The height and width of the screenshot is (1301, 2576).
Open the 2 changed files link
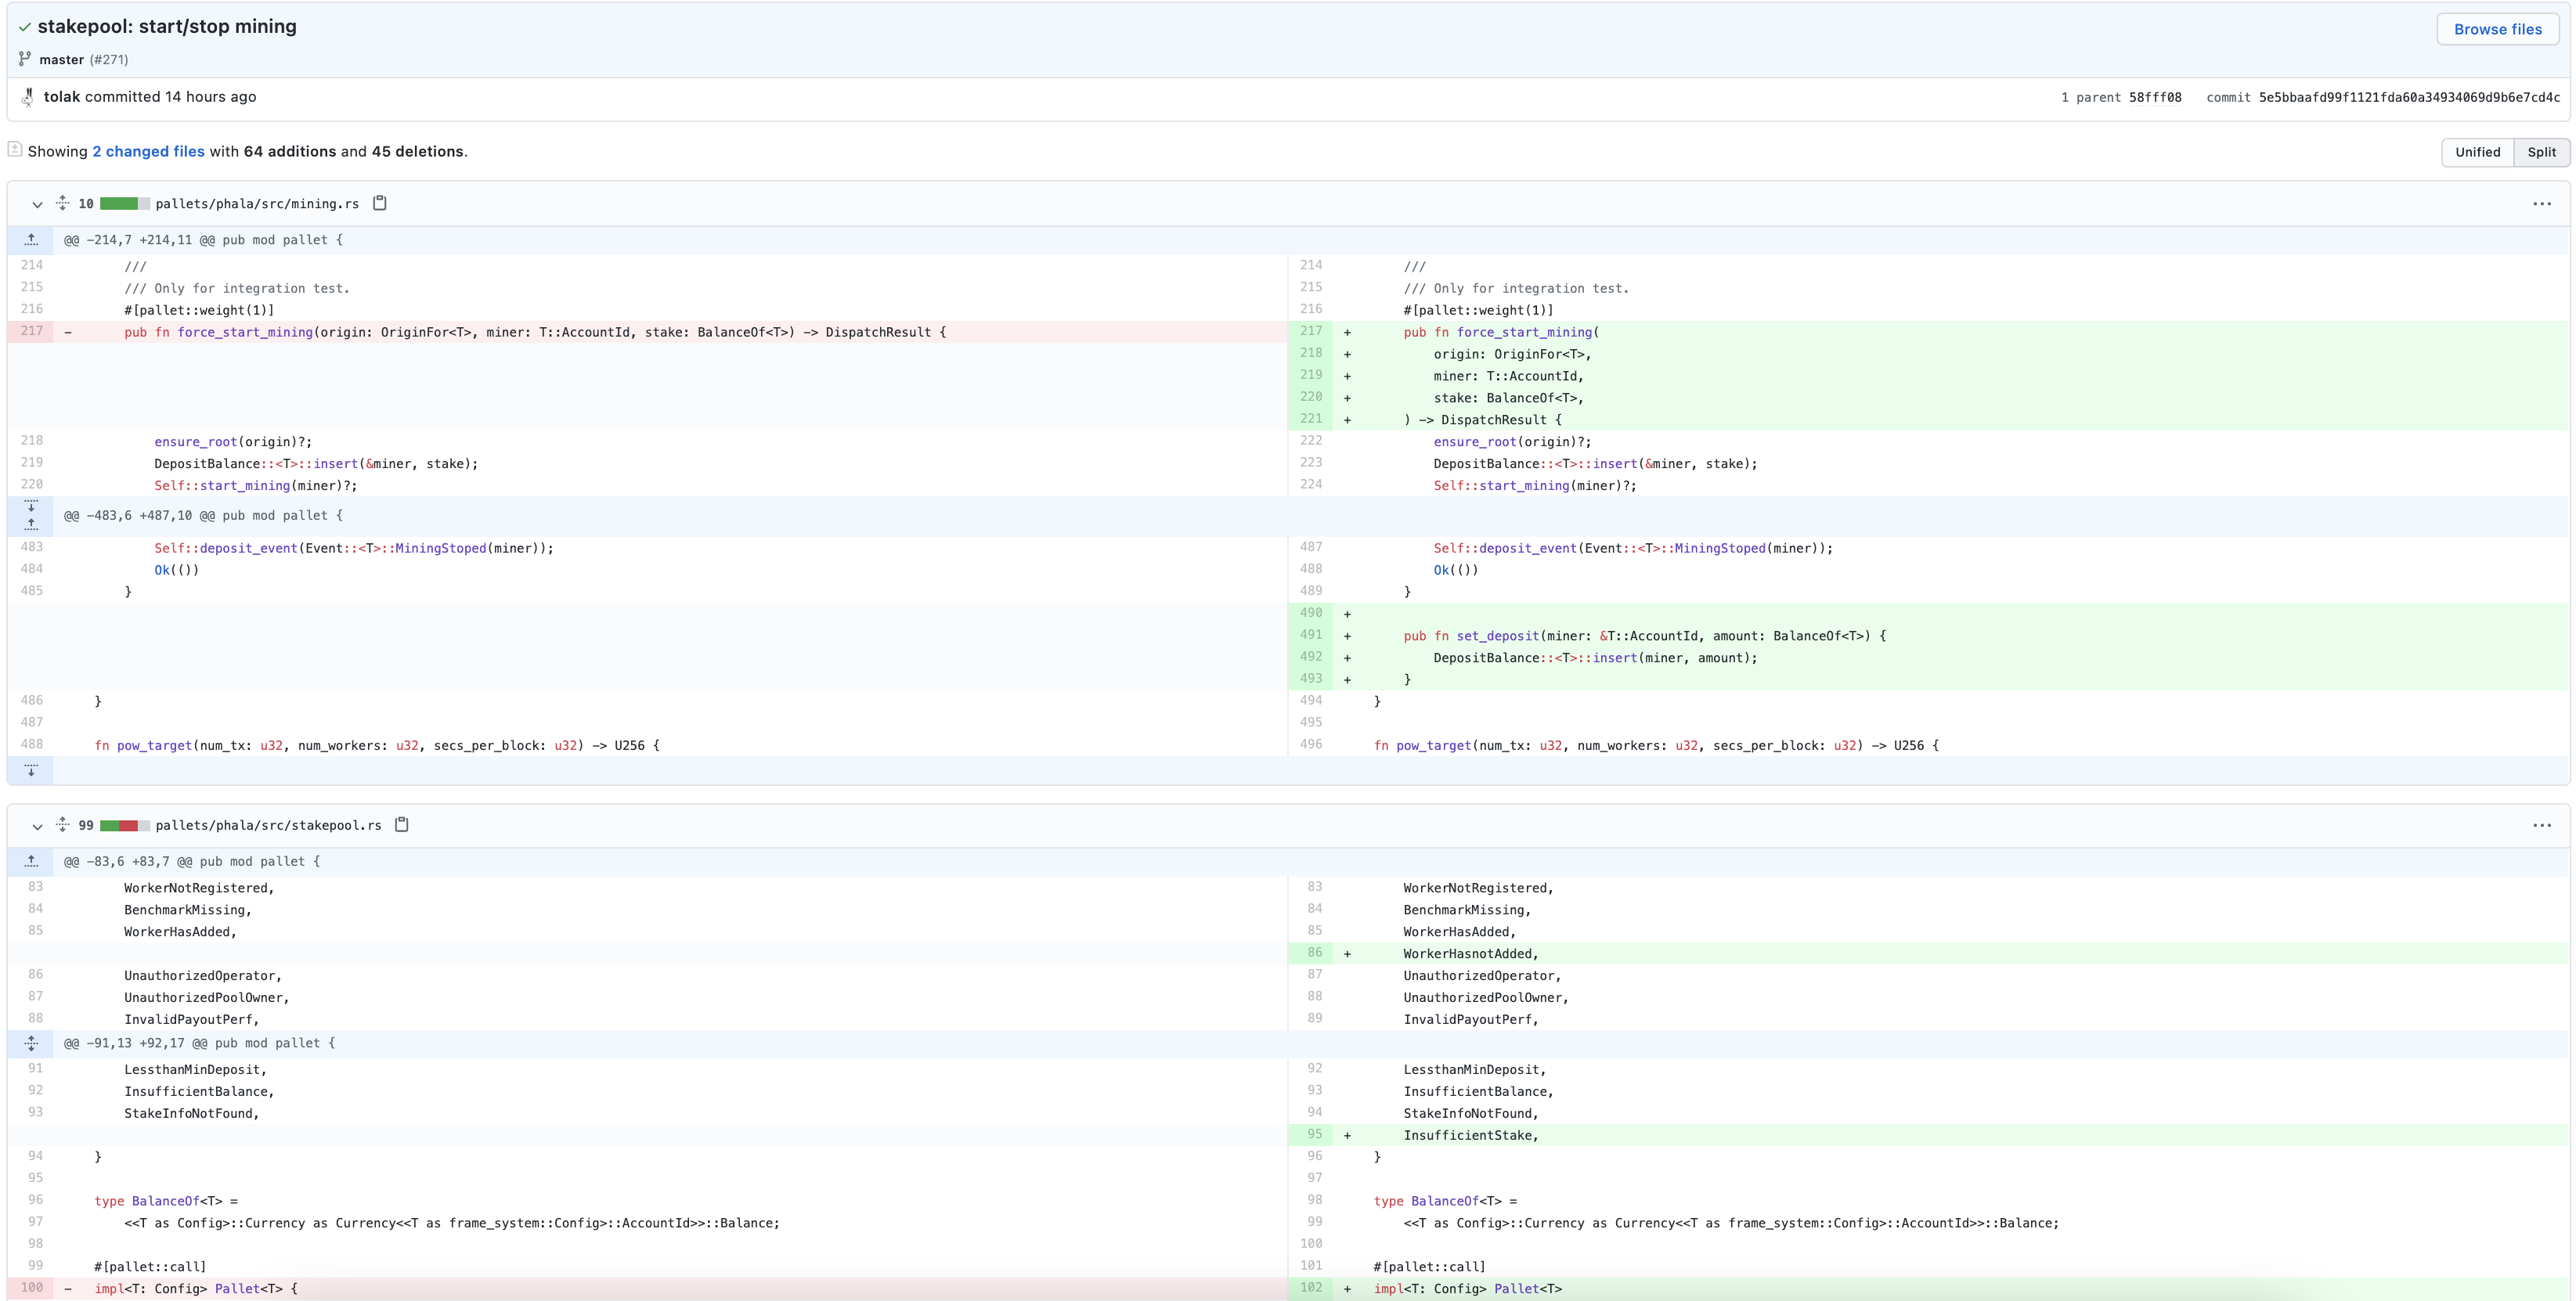click(148, 151)
